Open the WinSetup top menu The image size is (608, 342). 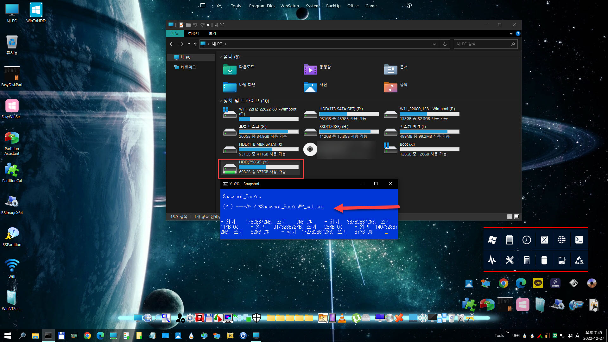click(x=289, y=6)
